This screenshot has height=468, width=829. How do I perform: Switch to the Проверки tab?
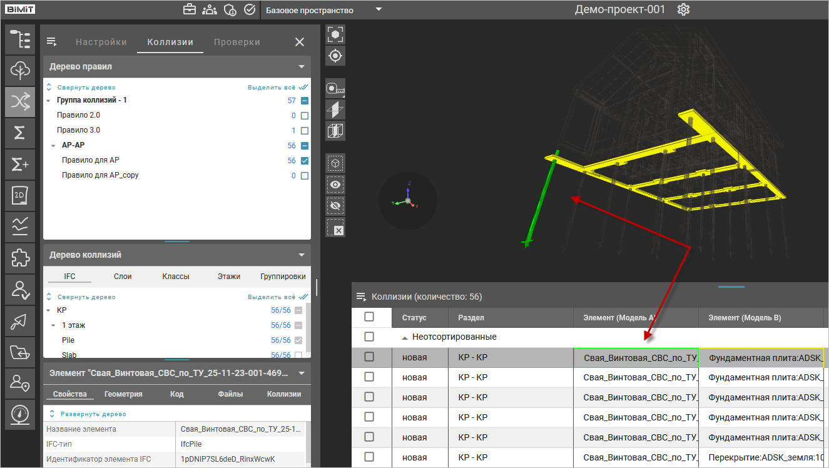coord(236,42)
